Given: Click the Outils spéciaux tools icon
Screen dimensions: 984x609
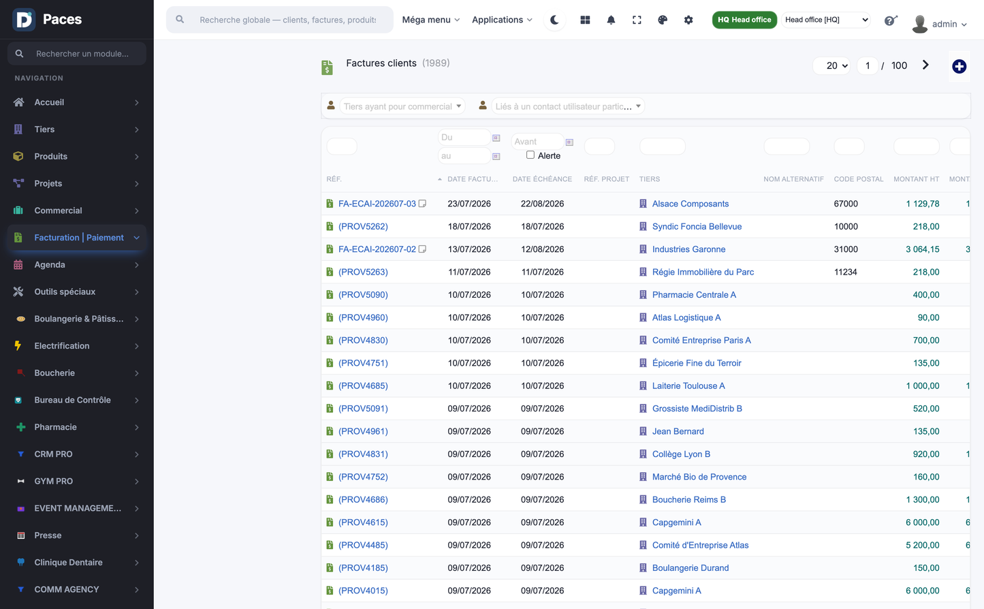Looking at the screenshot, I should [x=18, y=292].
